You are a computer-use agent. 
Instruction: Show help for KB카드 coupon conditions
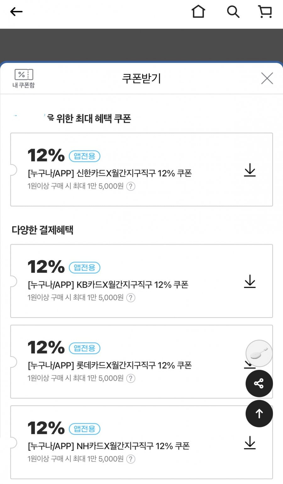click(x=131, y=298)
